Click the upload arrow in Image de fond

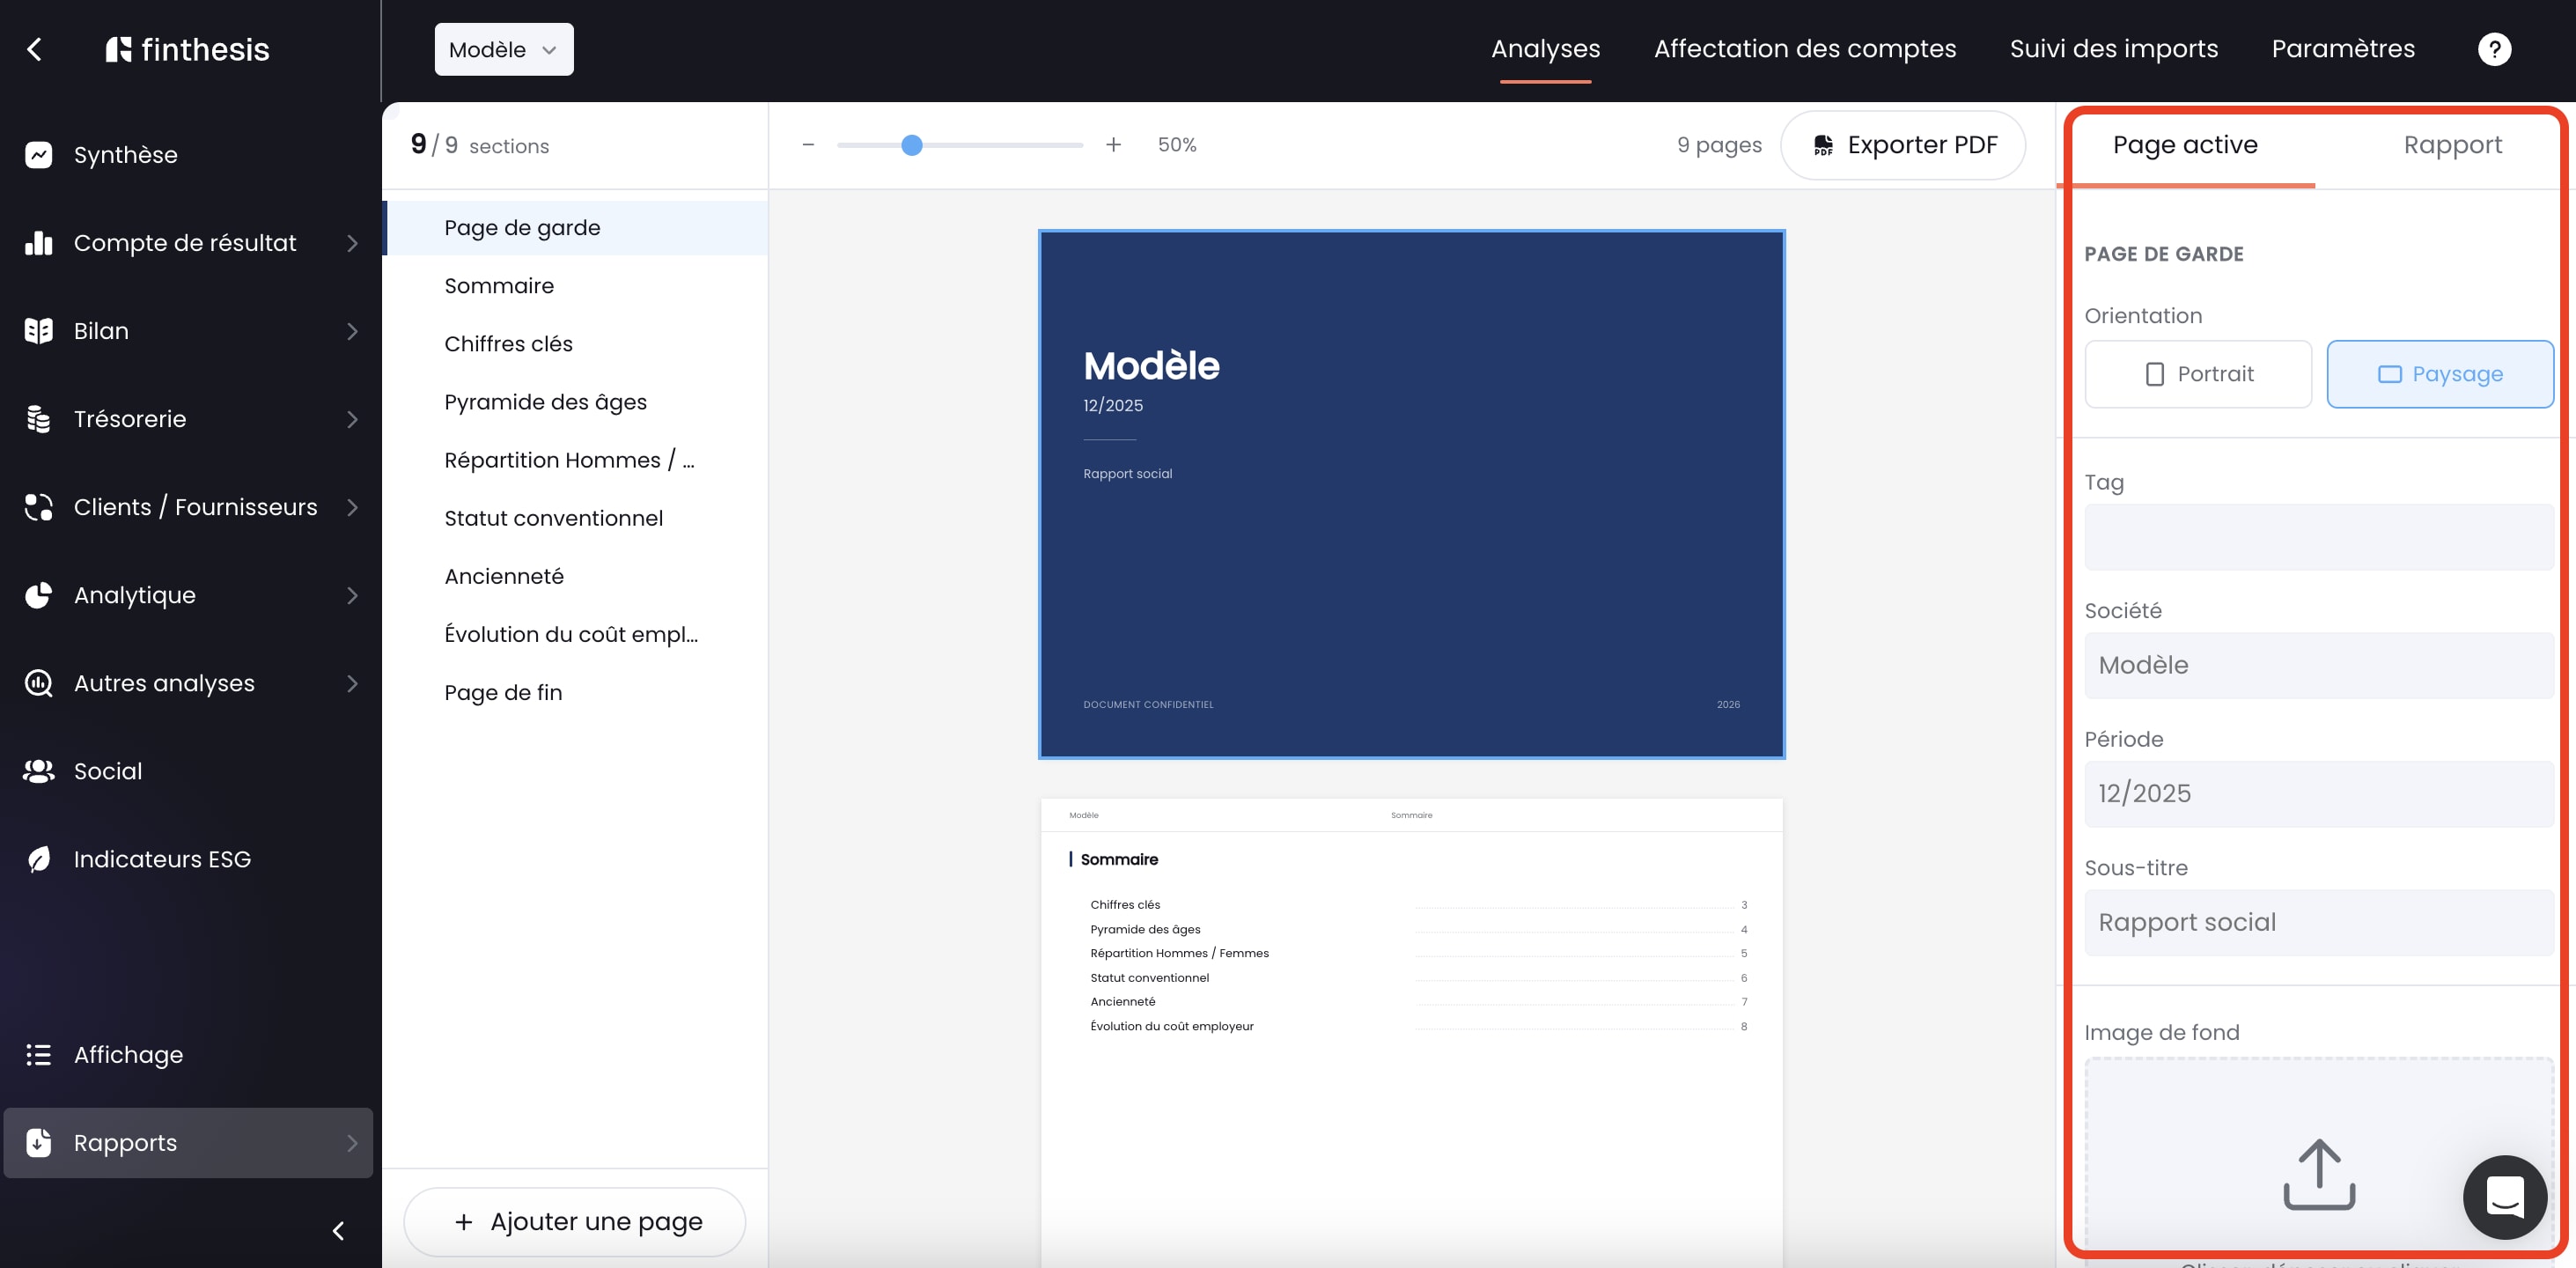pos(2319,1175)
